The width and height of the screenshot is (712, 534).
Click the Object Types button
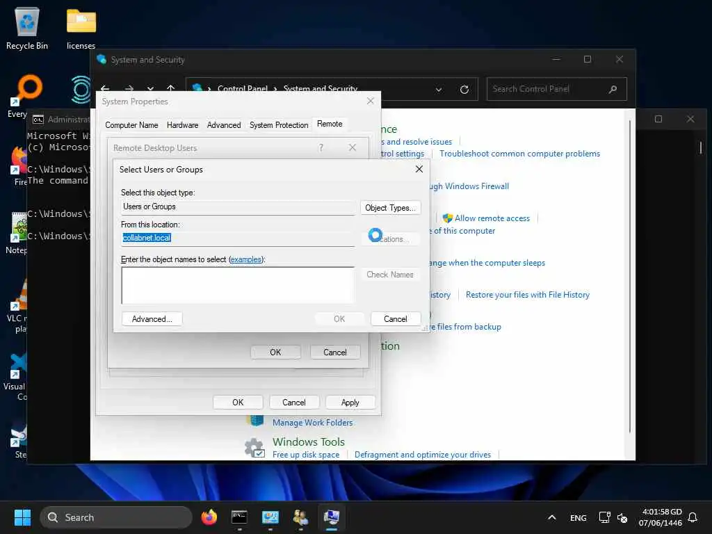[x=391, y=207]
